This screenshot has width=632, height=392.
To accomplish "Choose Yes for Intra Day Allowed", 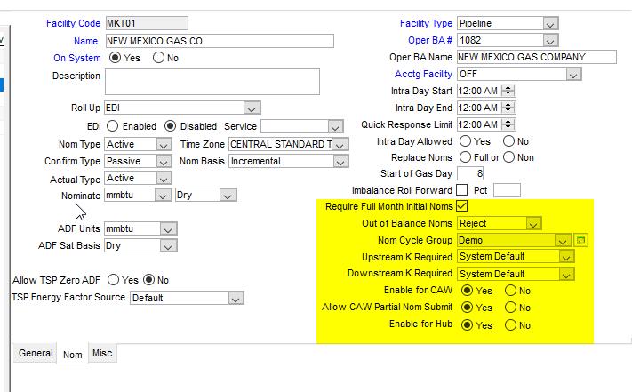I will 464,141.
